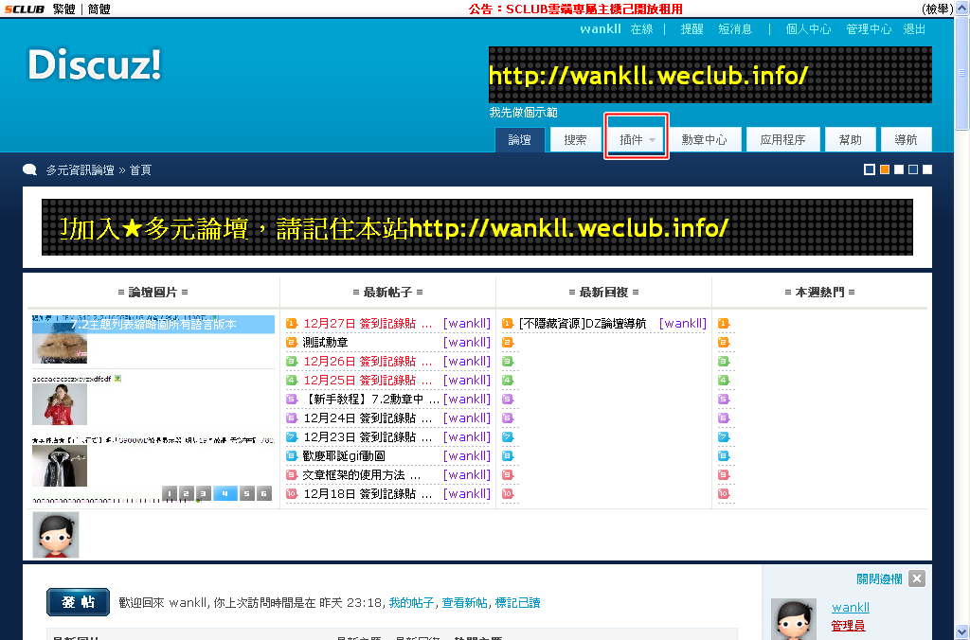
Task: Click [wankll] beside the 歡慶耶誕gif動圖 post
Action: 467,455
